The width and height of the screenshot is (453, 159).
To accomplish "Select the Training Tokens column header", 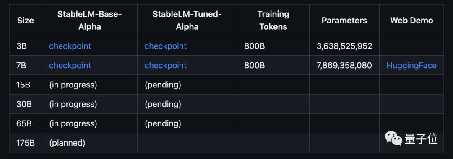I will coord(273,21).
